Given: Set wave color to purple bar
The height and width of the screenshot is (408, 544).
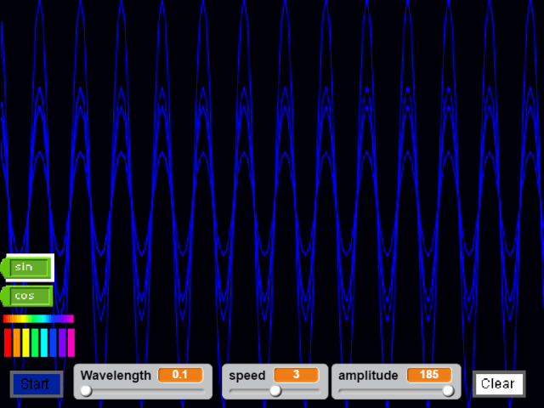Looking at the screenshot, I should click(62, 343).
